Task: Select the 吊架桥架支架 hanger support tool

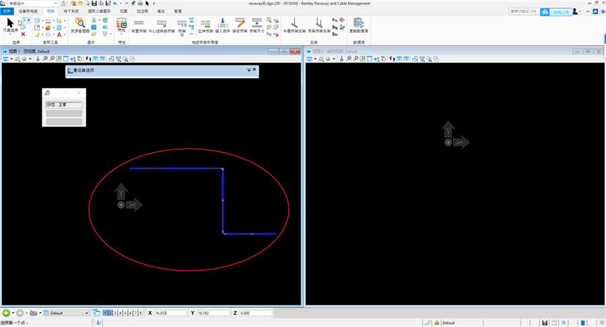Action: (x=318, y=26)
